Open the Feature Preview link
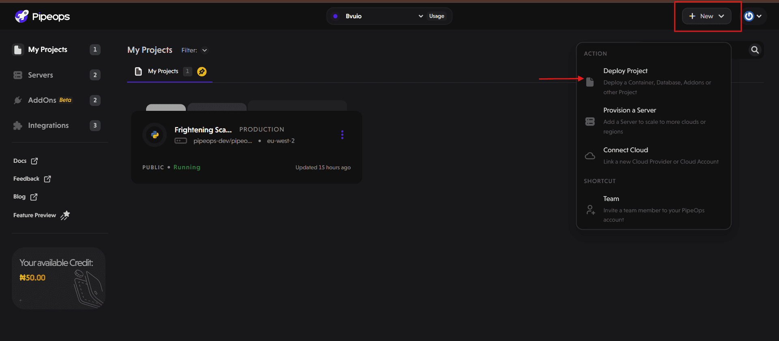This screenshot has height=341, width=779. [x=34, y=216]
